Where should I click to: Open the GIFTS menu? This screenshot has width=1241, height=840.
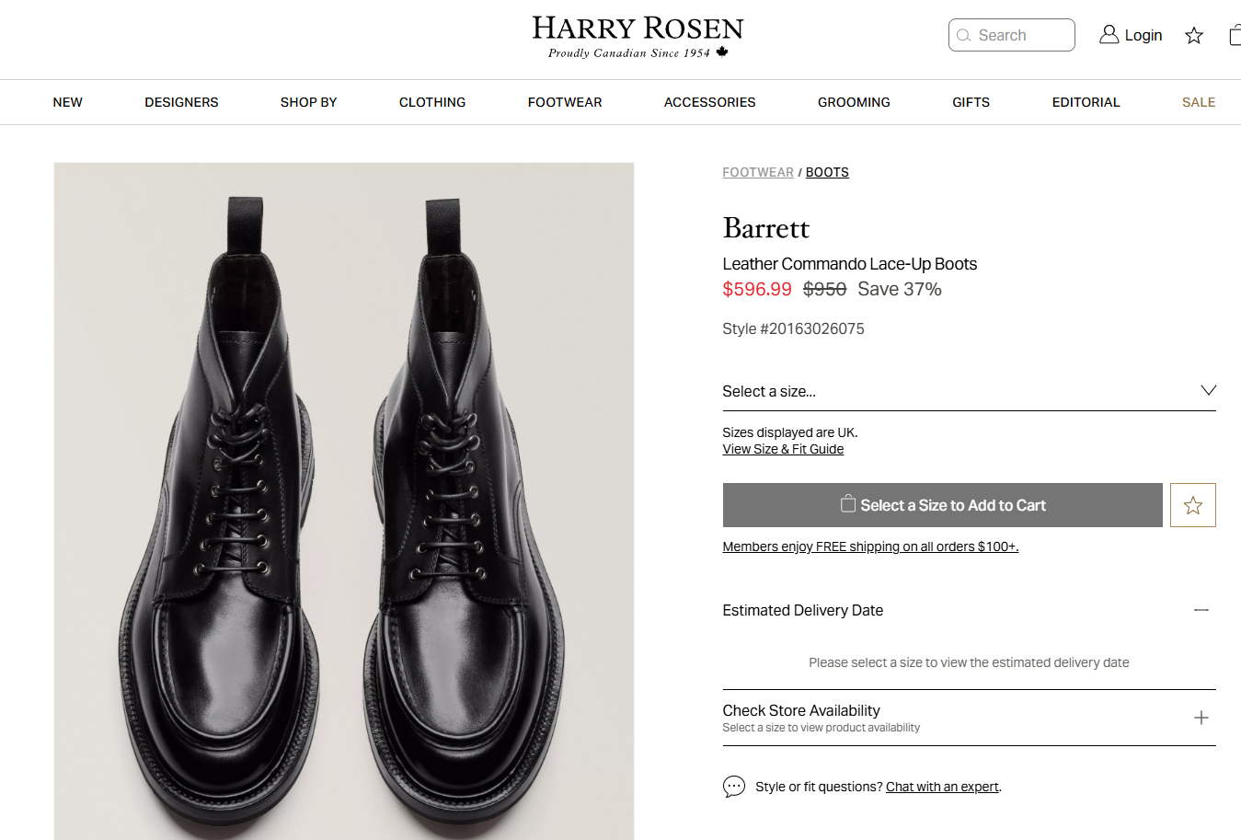[x=971, y=102]
